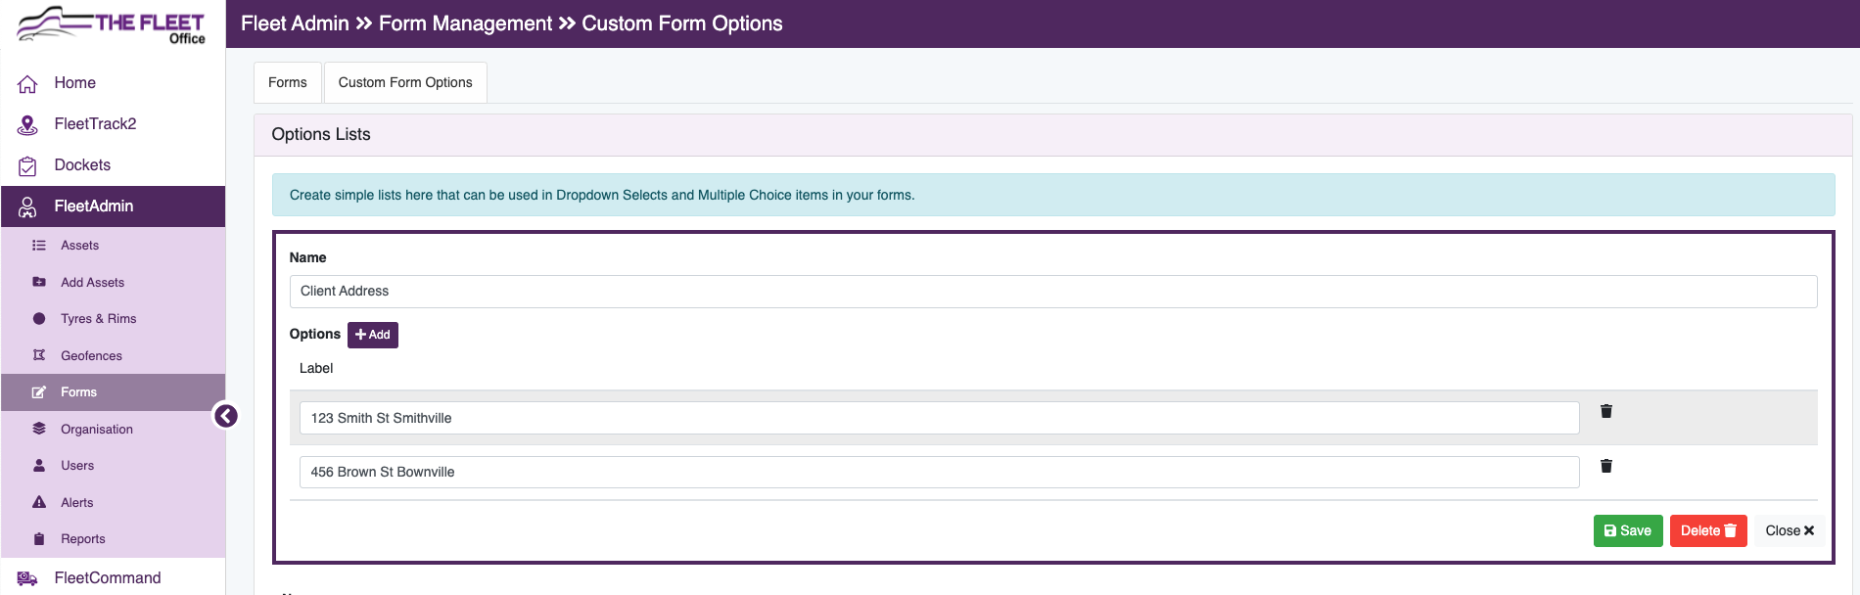Delete the 123 Smith St option via trash icon
This screenshot has height=595, width=1860.
point(1605,411)
